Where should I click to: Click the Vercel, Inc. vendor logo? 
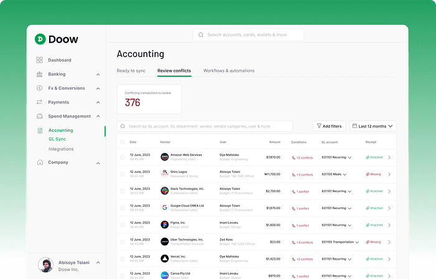(x=164, y=258)
